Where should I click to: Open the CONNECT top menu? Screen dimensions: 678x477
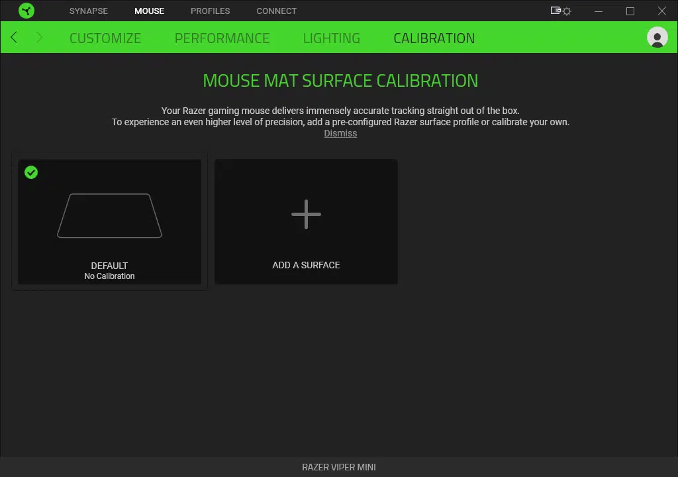pyautogui.click(x=276, y=11)
